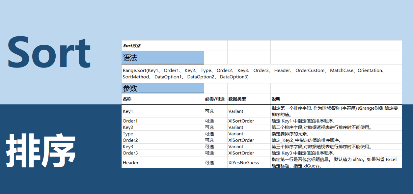
Task: Click the 'Header' name cell
Action: 163,162
